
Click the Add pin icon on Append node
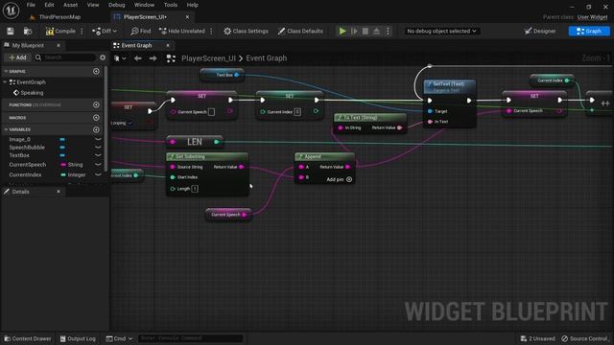pyautogui.click(x=349, y=179)
